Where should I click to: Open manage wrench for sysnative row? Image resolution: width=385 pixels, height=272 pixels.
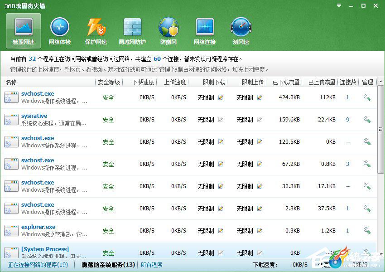[x=367, y=119]
